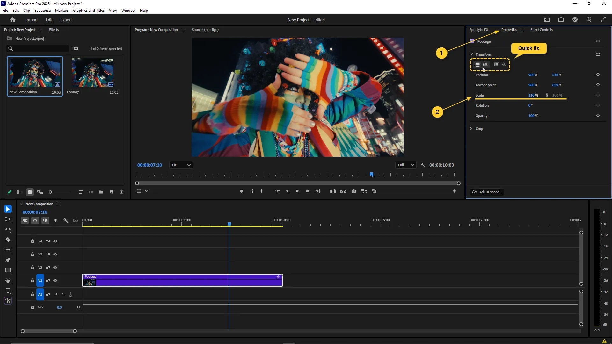Click the New Bin folder icon
The height and width of the screenshot is (344, 612).
pyautogui.click(x=101, y=192)
